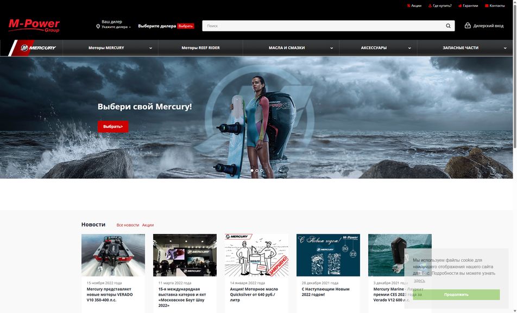Expand the МАСЛА И СМАЗКИ menu chevron

click(x=332, y=48)
